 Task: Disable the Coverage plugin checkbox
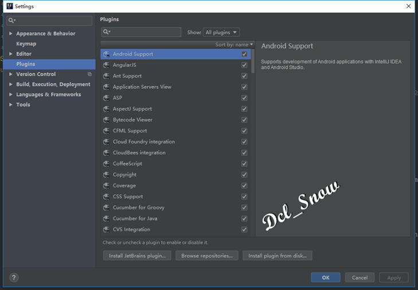244,186
